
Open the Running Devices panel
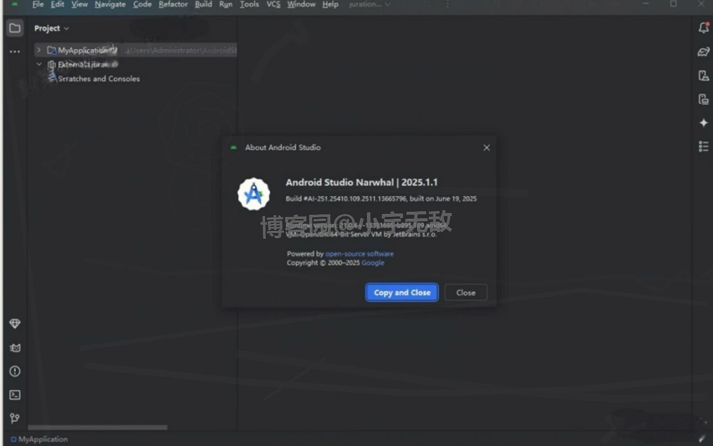703,99
